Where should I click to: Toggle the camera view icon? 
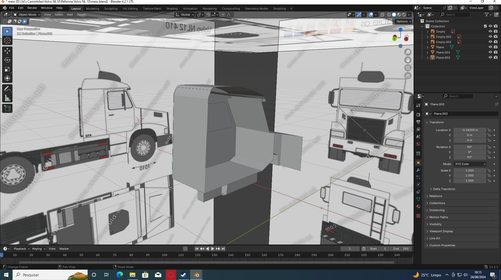coord(408,68)
